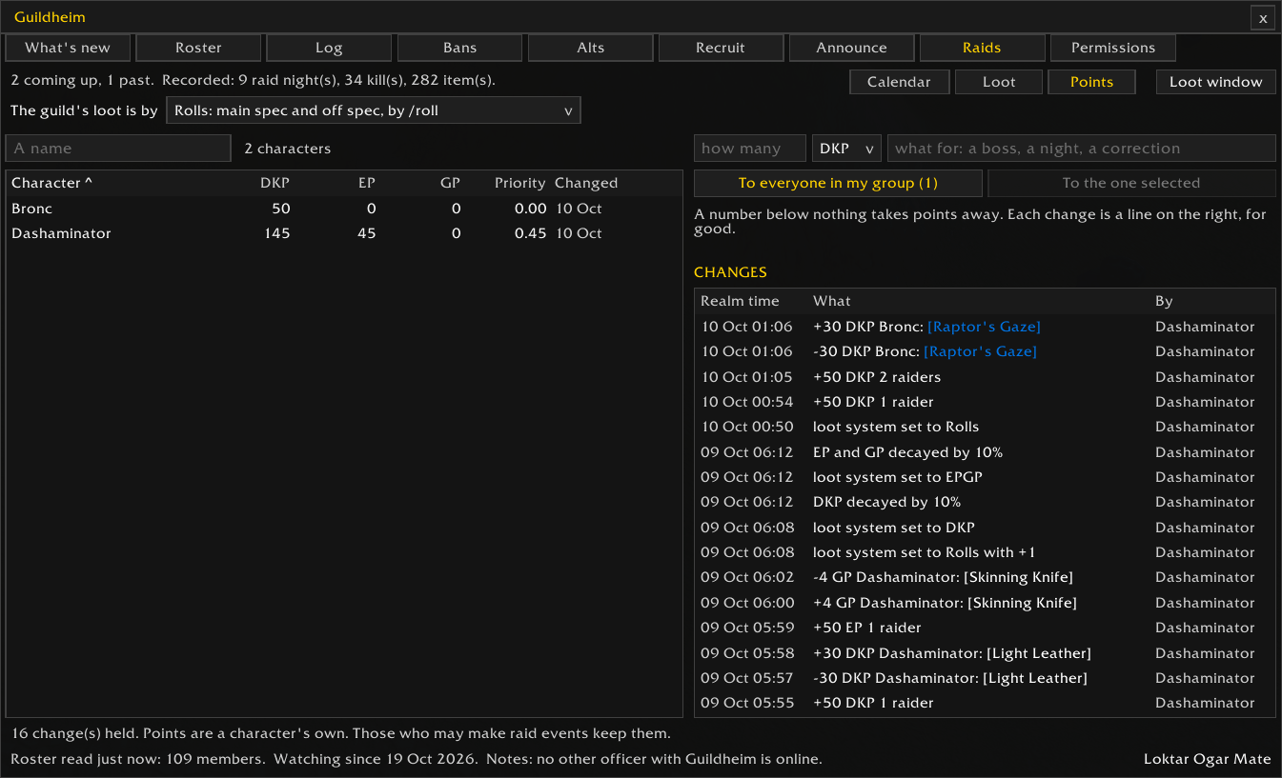1282x778 pixels.
Task: Select the Points view button
Action: click(1091, 82)
